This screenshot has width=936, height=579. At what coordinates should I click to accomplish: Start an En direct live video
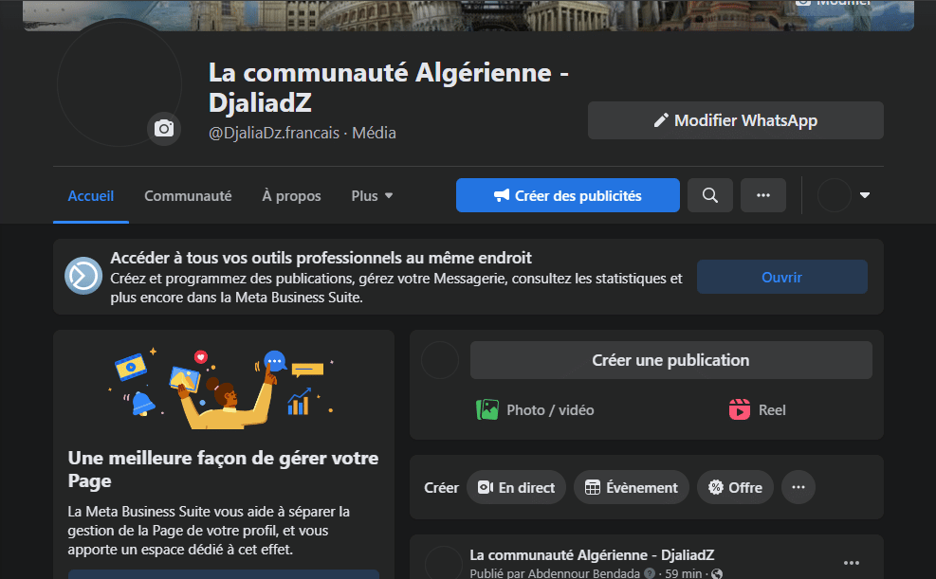[x=516, y=487]
